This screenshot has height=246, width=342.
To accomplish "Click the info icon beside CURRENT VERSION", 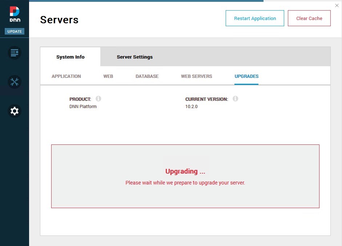I will point(235,99).
